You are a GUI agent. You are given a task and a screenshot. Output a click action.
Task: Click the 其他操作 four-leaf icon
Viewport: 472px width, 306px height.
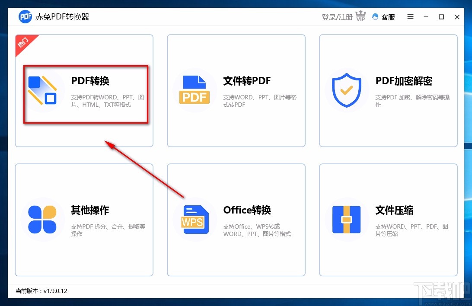(43, 220)
